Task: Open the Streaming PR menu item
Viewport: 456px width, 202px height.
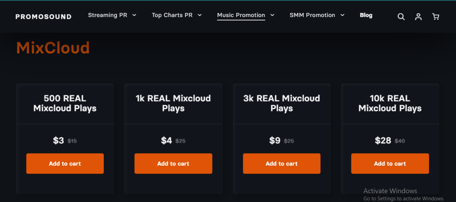Action: click(107, 15)
